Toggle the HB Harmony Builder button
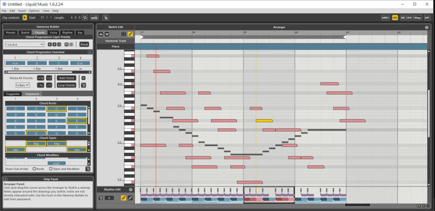Viewport: 435px width, 211px height. click(395, 17)
